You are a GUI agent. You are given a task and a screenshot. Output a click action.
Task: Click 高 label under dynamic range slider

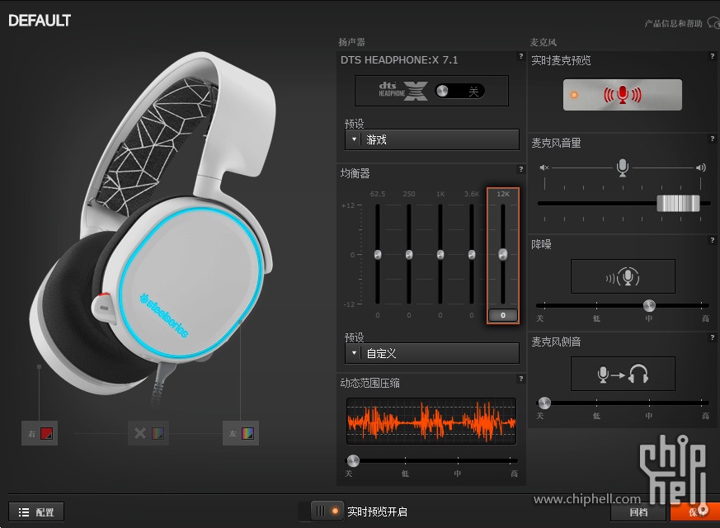pyautogui.click(x=515, y=474)
